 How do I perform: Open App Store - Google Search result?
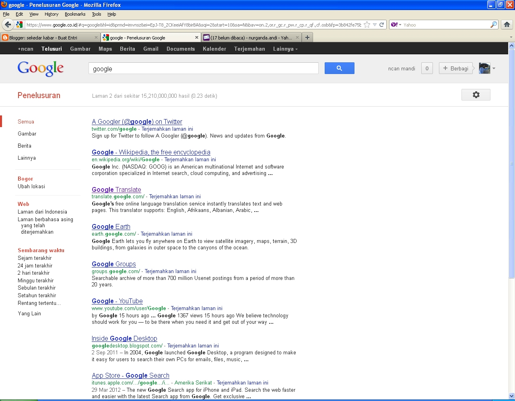pyautogui.click(x=130, y=375)
